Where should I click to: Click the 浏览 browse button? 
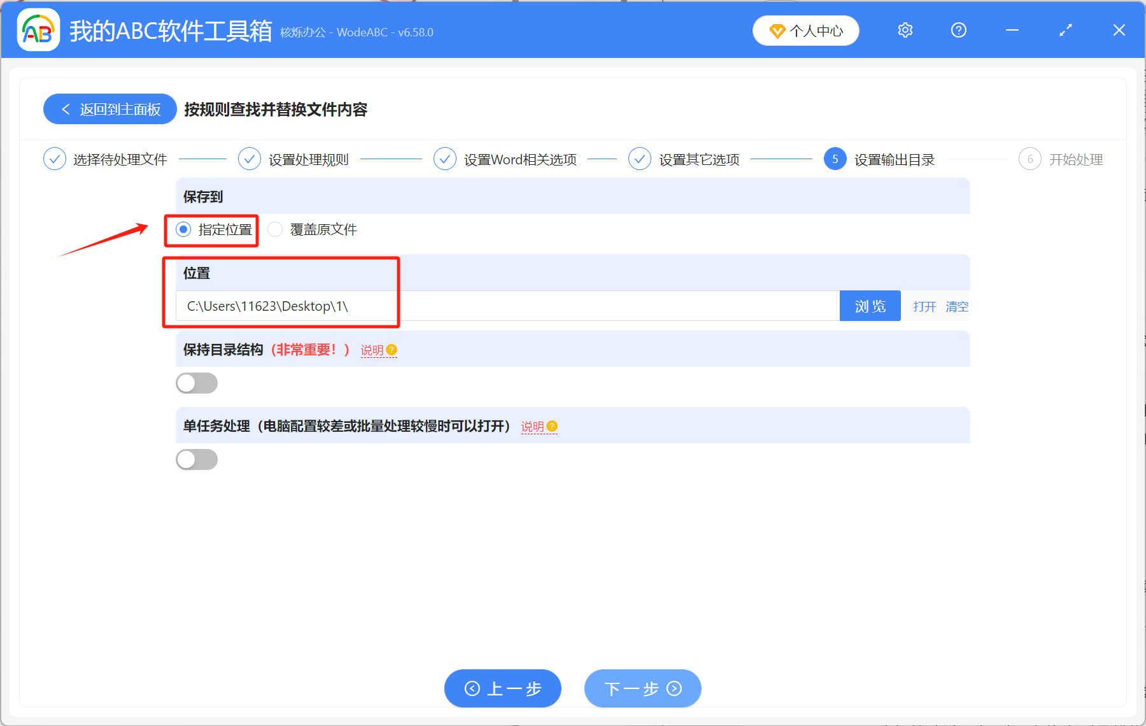[x=870, y=306]
